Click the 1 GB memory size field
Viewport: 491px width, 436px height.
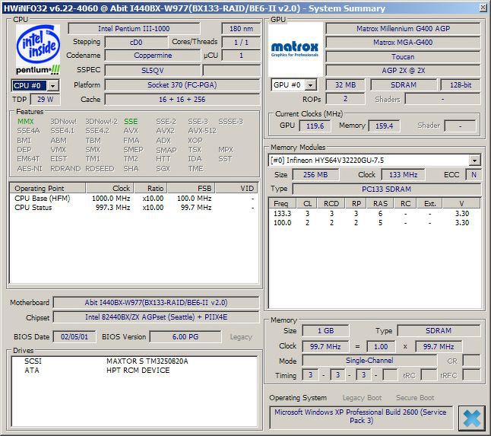[x=325, y=331]
